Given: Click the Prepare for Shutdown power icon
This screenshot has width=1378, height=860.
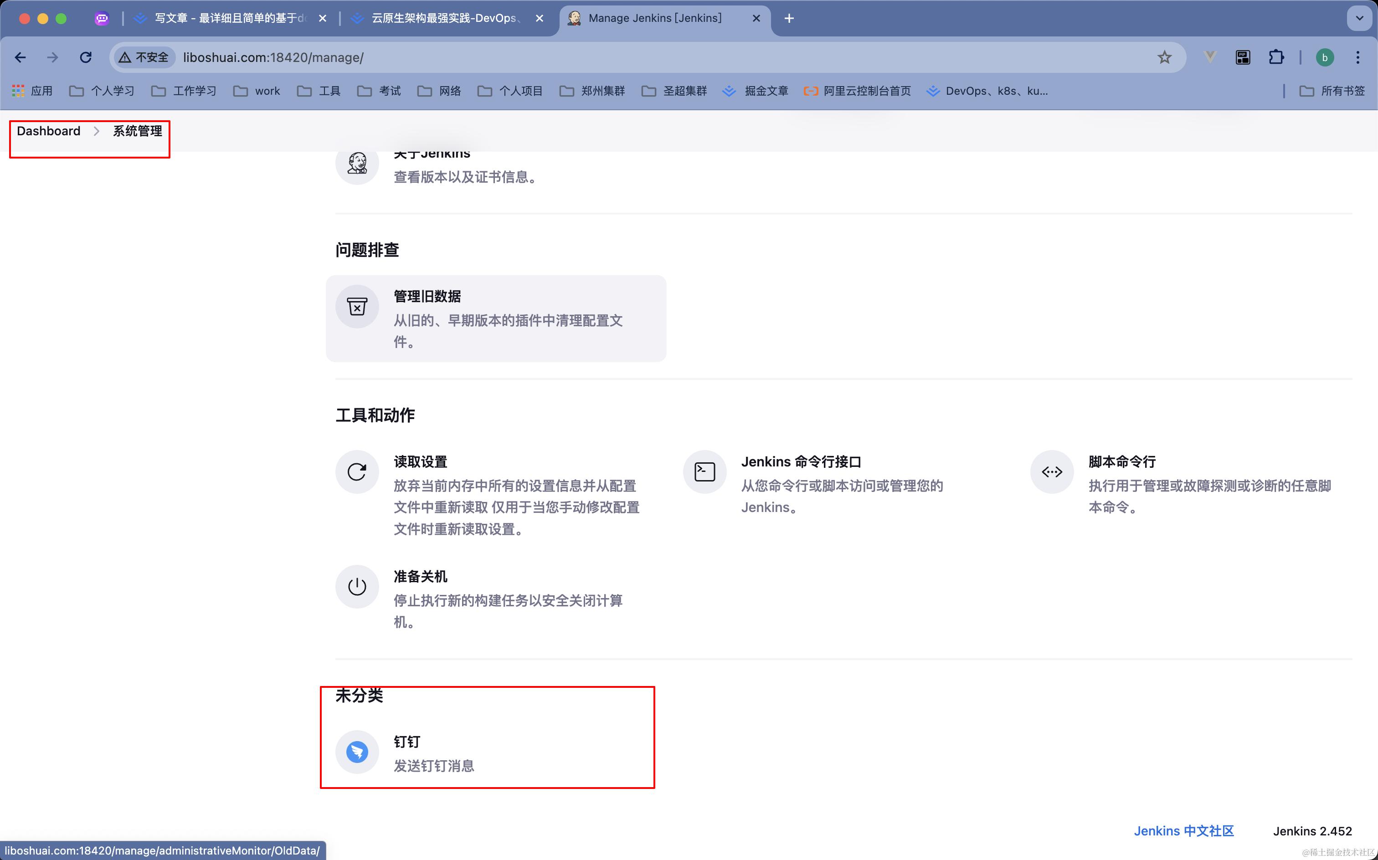Looking at the screenshot, I should pyautogui.click(x=357, y=586).
